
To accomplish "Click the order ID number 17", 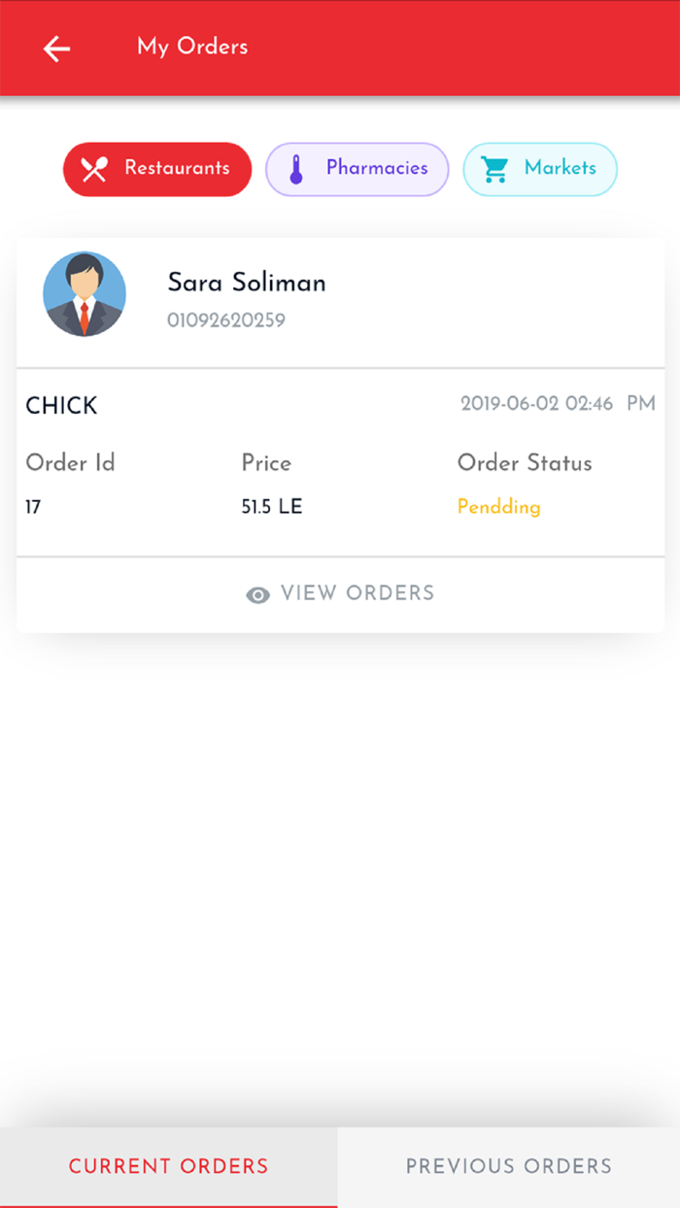I will tap(34, 507).
